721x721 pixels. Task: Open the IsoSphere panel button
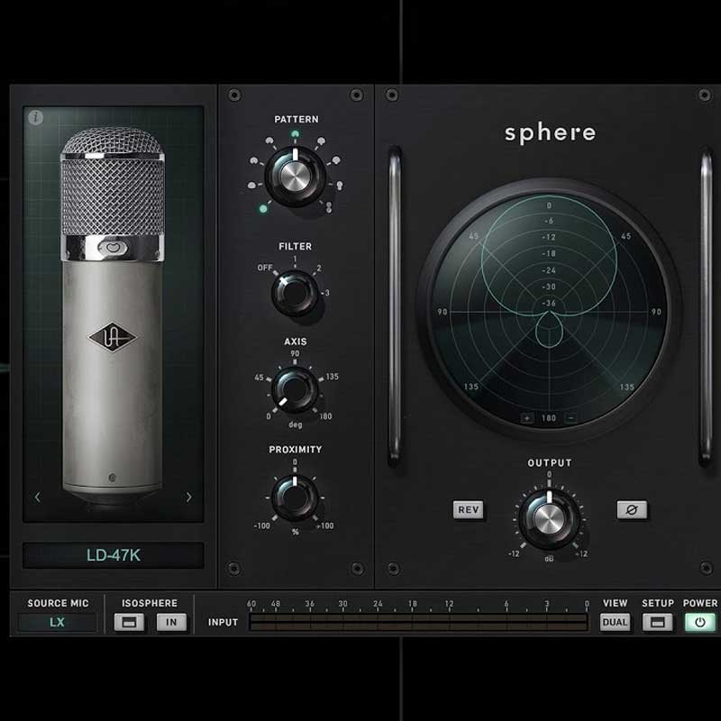129,622
